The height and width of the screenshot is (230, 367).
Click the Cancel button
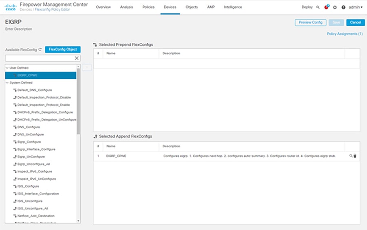(x=355, y=22)
